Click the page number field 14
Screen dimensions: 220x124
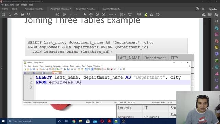(x=71, y=14)
